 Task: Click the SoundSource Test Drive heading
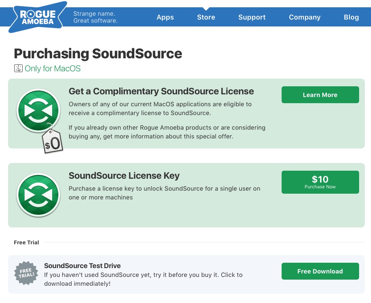point(82,266)
